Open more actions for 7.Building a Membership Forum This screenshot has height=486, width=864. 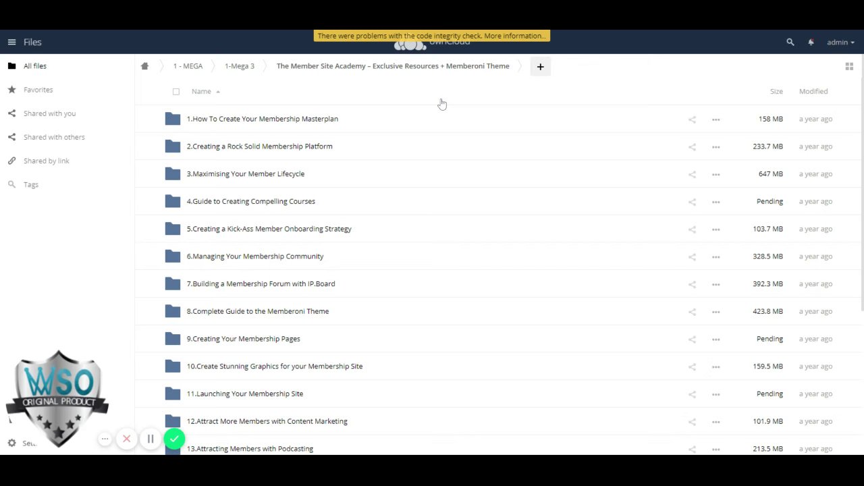(715, 284)
